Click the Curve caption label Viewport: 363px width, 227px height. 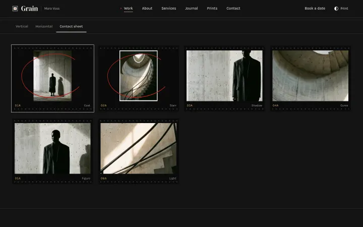tap(344, 105)
